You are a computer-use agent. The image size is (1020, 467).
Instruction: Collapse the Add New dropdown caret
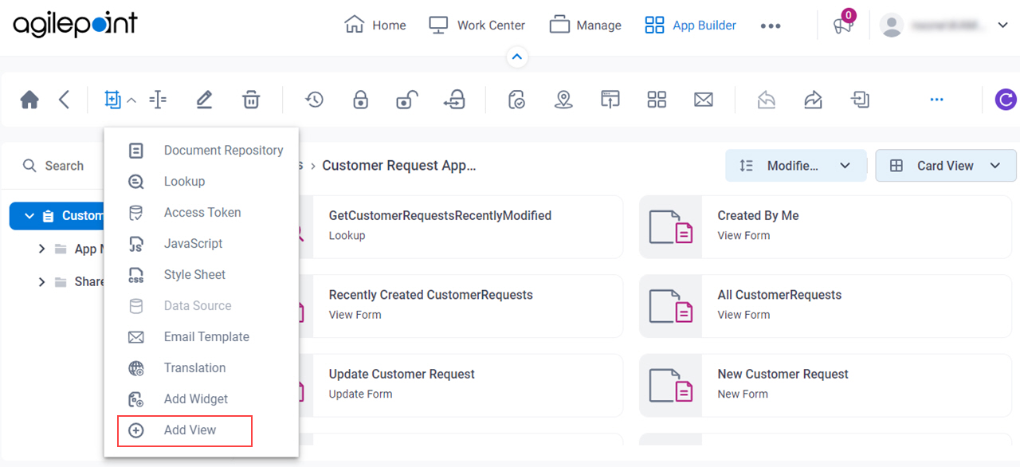pyautogui.click(x=132, y=100)
